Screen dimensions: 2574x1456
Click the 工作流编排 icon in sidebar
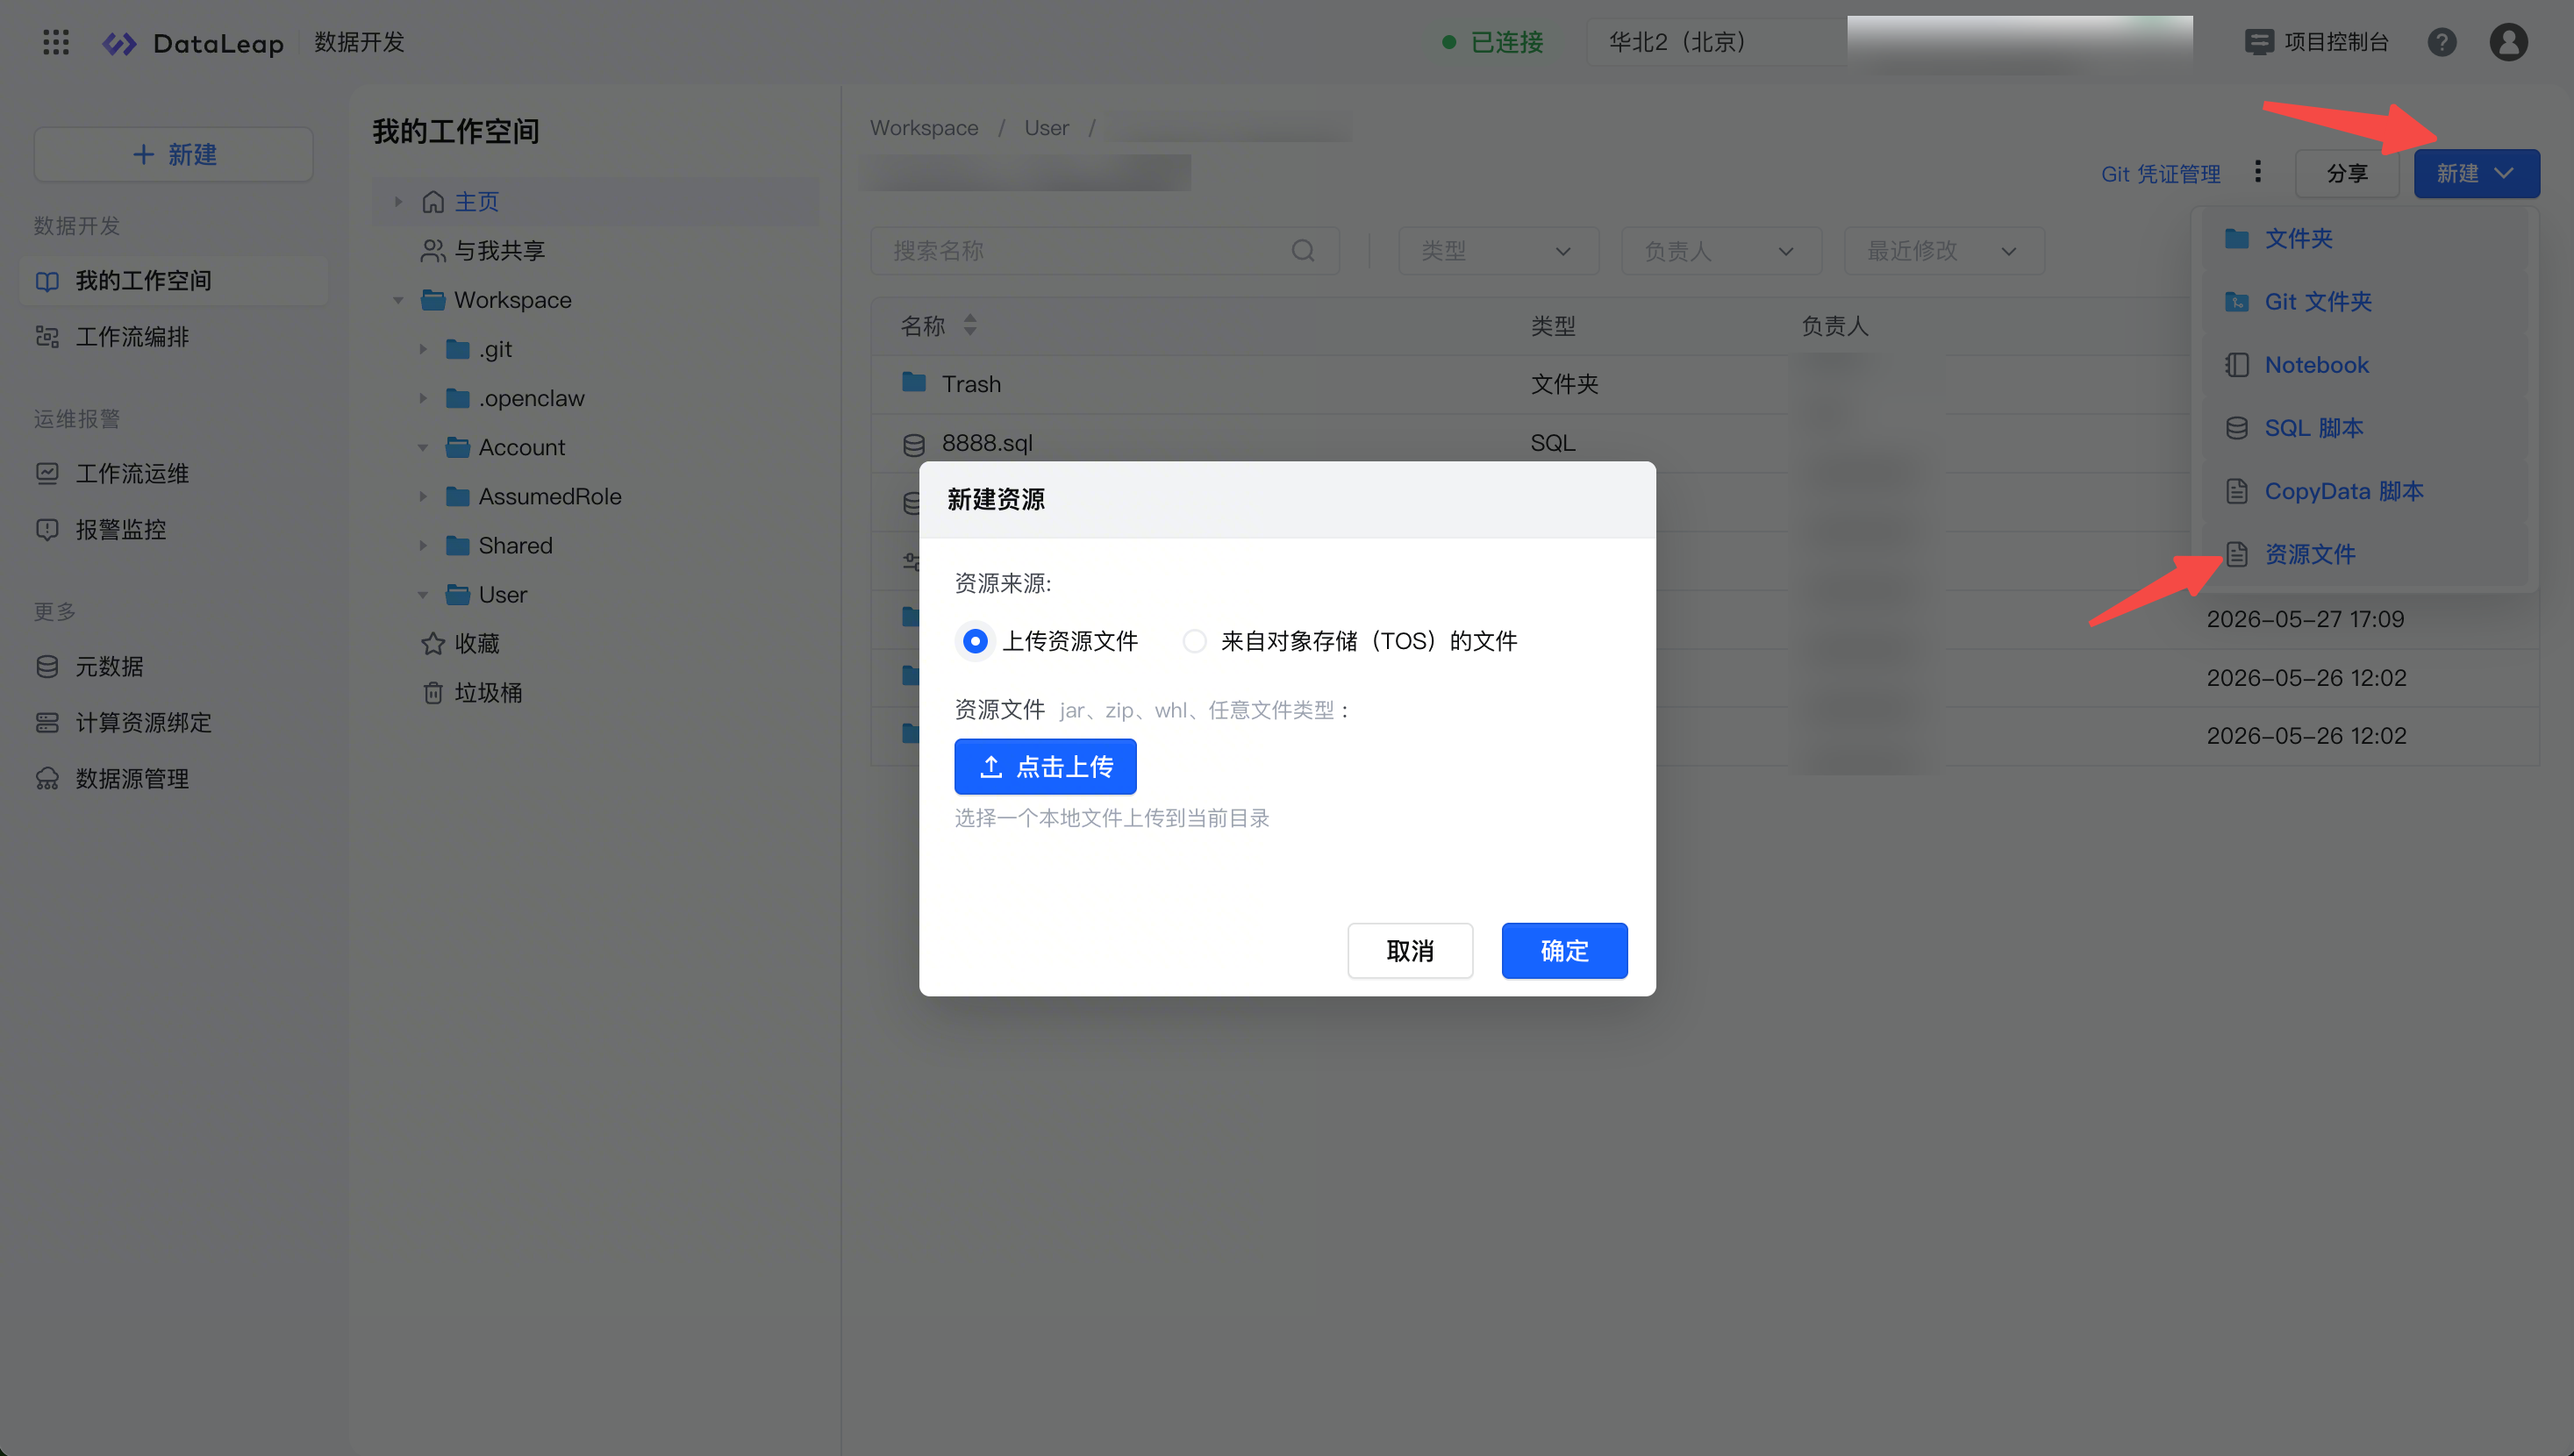pyautogui.click(x=47, y=337)
